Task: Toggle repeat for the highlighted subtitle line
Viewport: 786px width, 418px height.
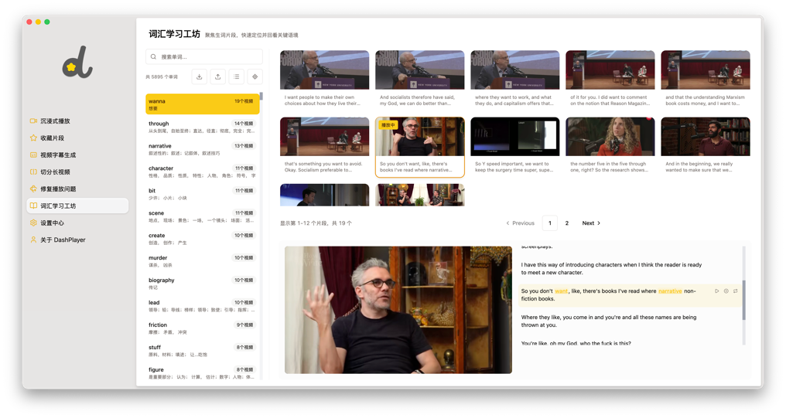Action: click(x=736, y=291)
